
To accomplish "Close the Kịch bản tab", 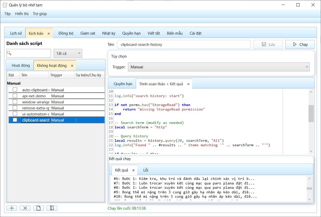I will (49, 34).
